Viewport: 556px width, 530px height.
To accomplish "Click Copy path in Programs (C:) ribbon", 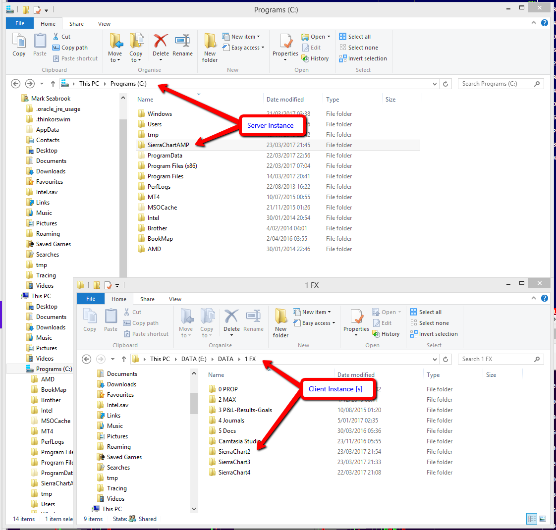I will pos(70,48).
